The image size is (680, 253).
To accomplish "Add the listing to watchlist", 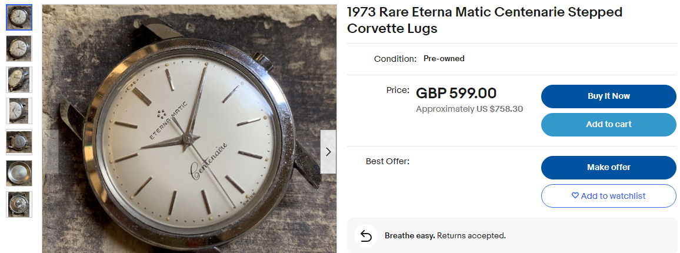I will point(608,196).
